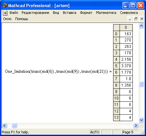Open the Окно menu
This screenshot has width=146, height=136.
7,19
